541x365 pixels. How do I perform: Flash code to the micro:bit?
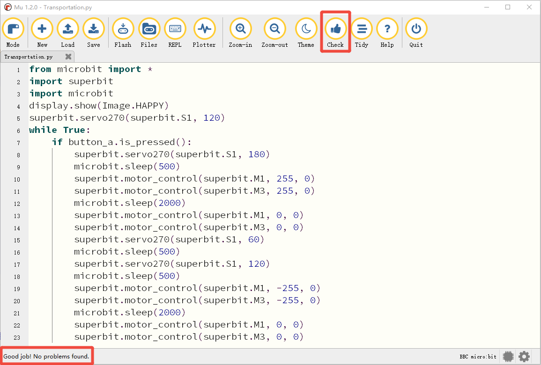pos(123,33)
